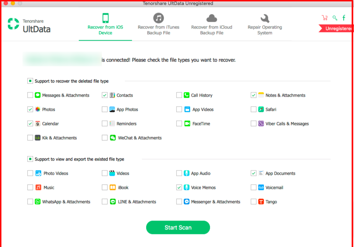Click the Reminders list icon
The image size is (354, 247).
[112, 123]
